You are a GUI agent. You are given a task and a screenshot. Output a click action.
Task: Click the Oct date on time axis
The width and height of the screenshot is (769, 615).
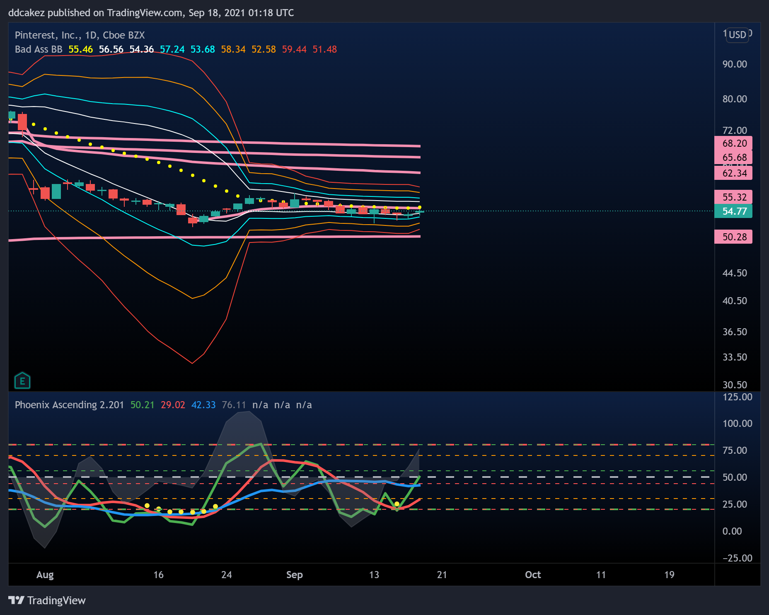pyautogui.click(x=533, y=575)
